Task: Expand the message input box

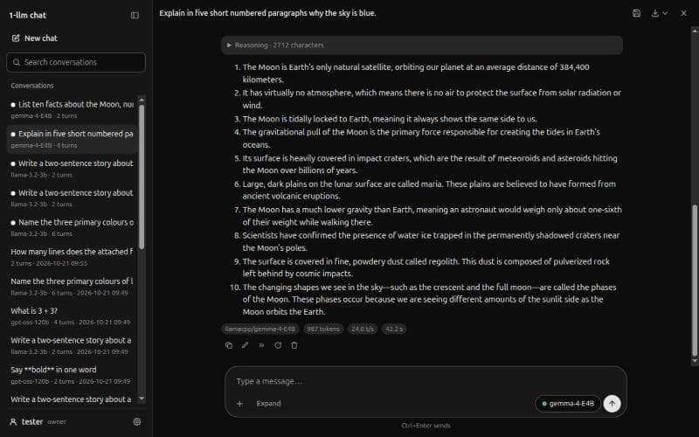Action: click(268, 404)
